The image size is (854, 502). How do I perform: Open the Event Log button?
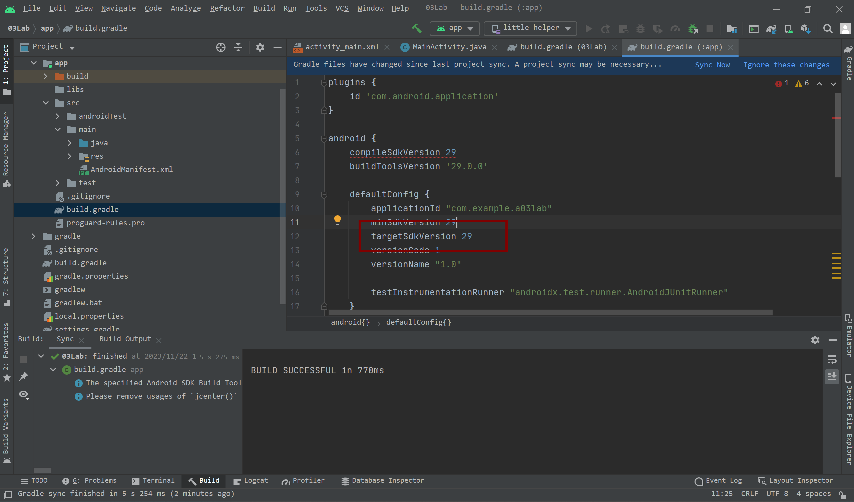[719, 481]
